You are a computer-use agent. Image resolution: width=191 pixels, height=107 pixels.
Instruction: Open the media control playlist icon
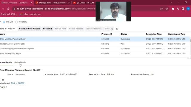pyautogui.click(x=178, y=9)
